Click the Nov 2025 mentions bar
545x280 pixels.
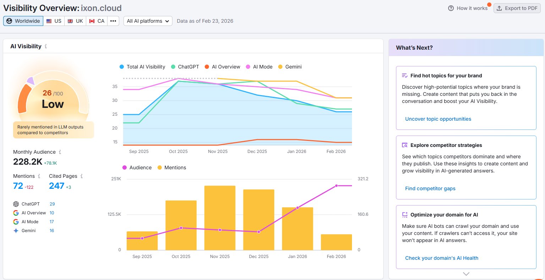220,218
